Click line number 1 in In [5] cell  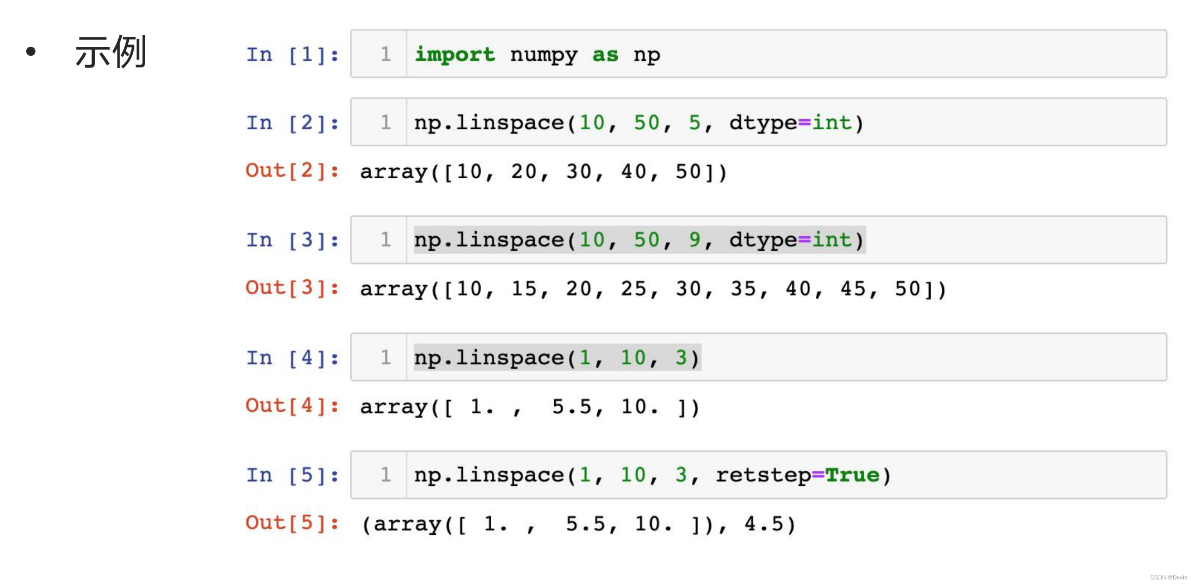pyautogui.click(x=386, y=475)
